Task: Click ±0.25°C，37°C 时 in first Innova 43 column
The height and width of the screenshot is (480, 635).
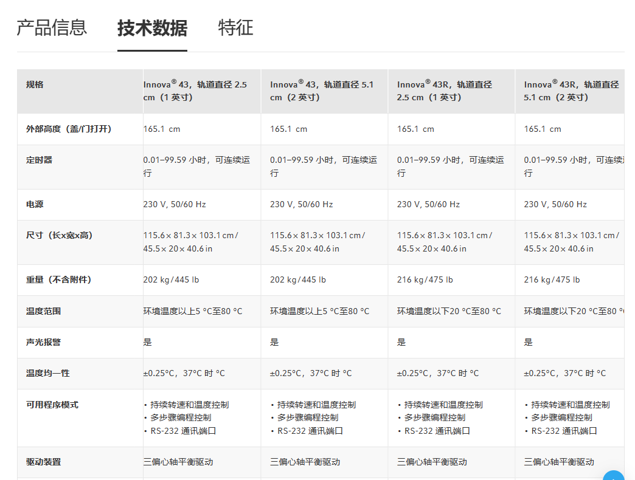Action: pos(184,373)
